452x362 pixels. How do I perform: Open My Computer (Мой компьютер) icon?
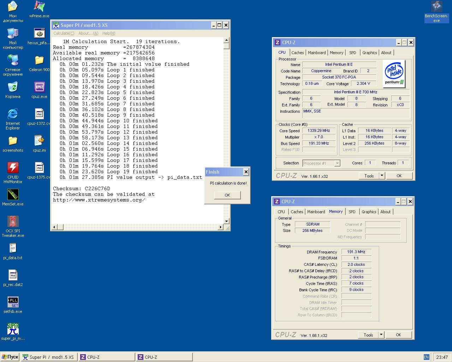click(x=13, y=39)
